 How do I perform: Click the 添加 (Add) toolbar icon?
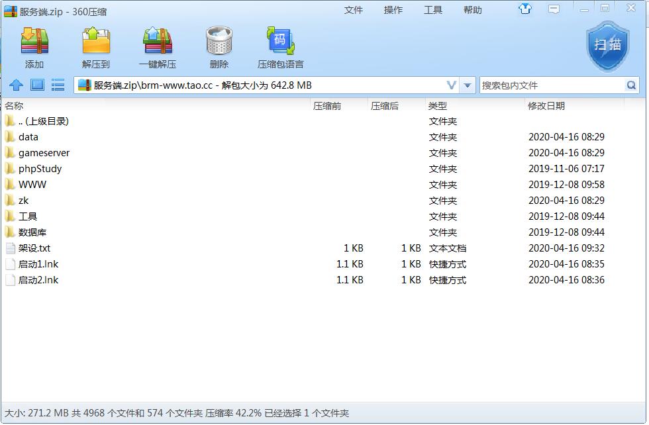tap(34, 42)
